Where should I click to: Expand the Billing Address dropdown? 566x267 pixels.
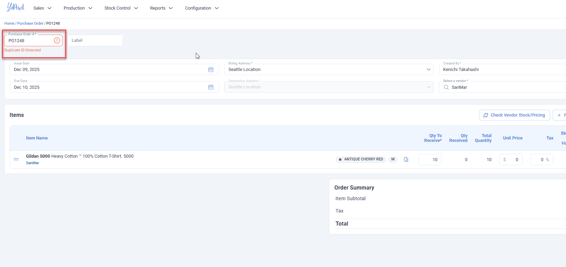point(428,70)
